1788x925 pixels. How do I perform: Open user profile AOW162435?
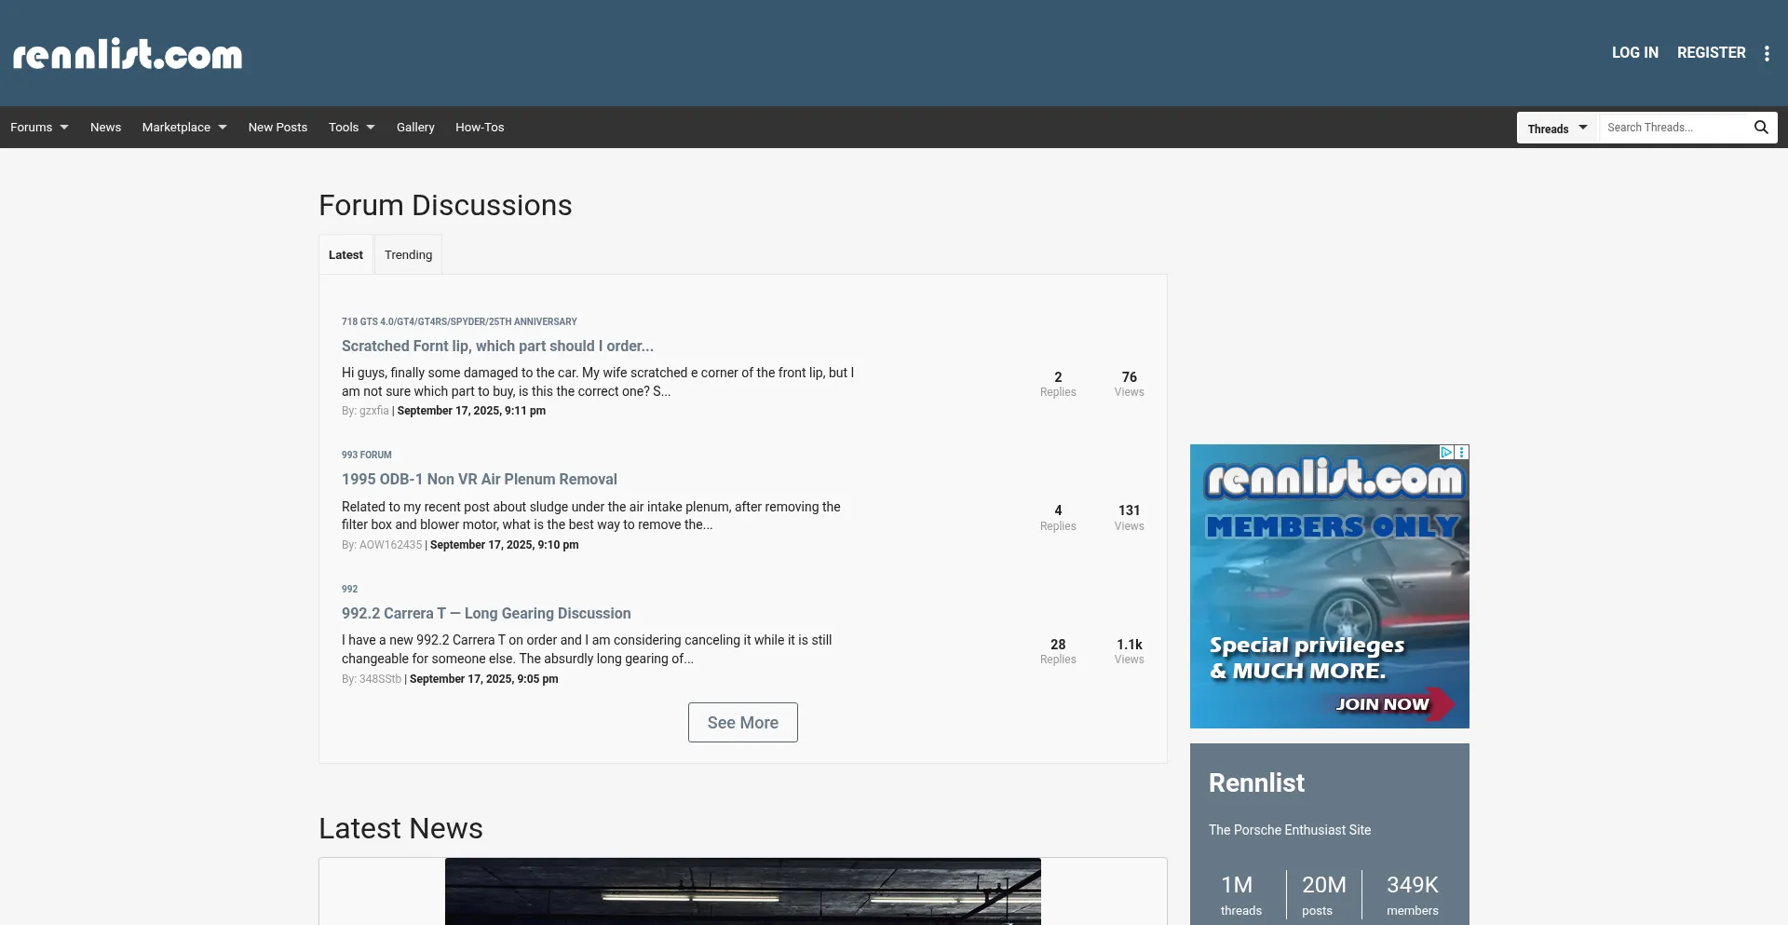click(x=390, y=545)
